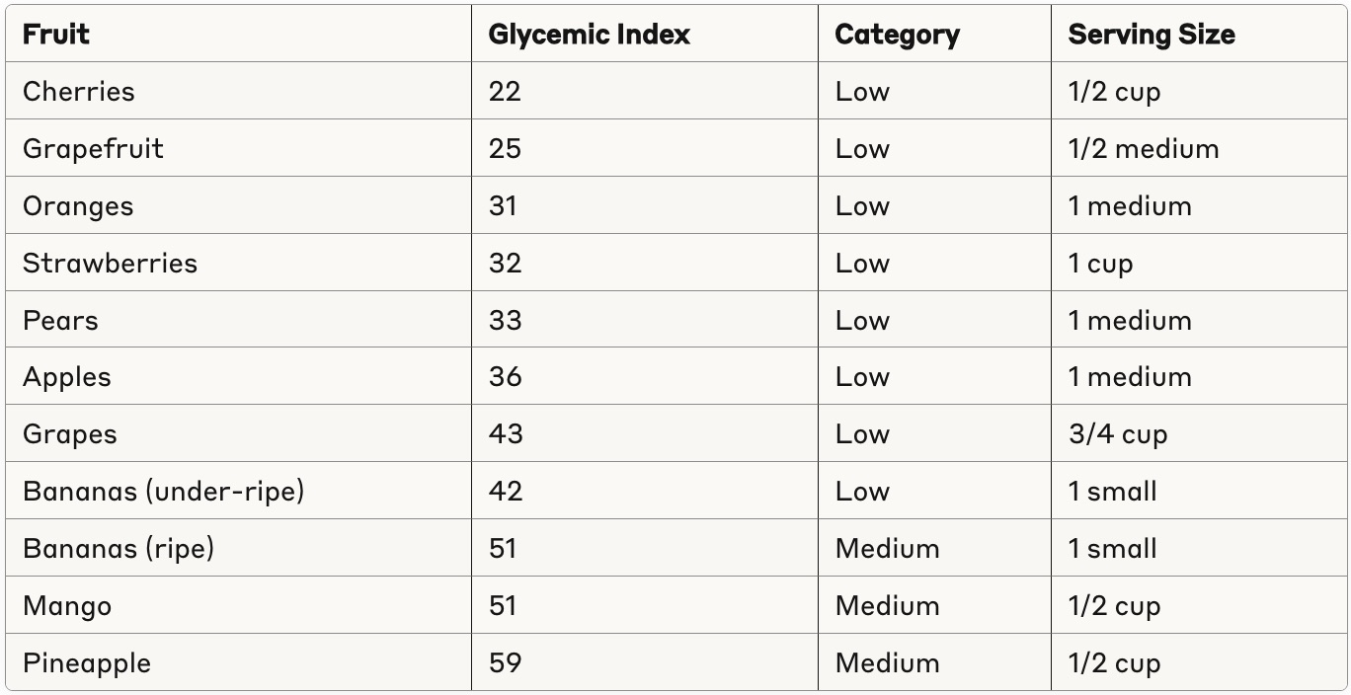Click the Apples glycemic index value 36

pos(505,377)
